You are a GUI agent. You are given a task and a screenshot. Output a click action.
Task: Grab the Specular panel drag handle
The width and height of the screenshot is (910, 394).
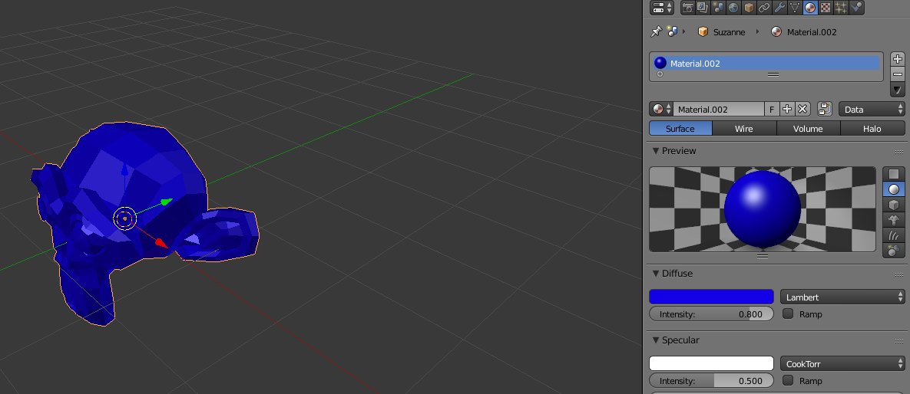[900, 340]
